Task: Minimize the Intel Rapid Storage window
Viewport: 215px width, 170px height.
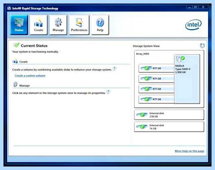Action: point(189,7)
